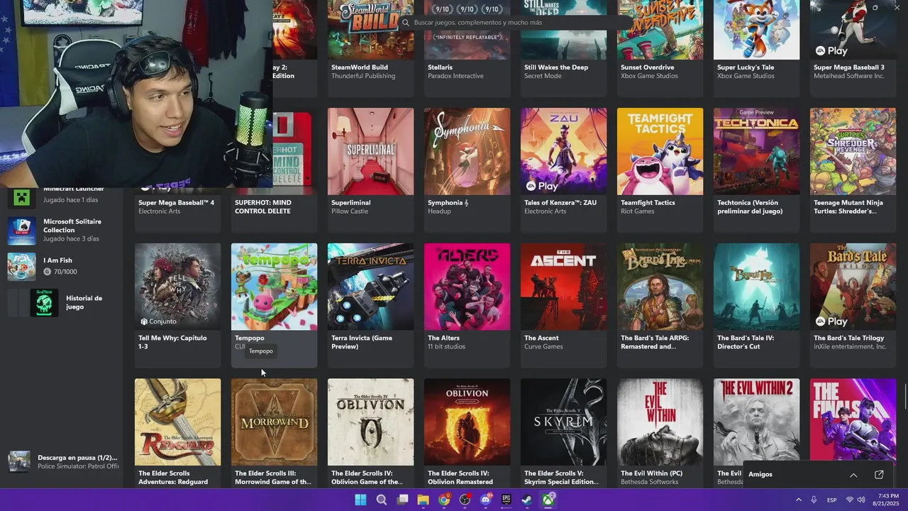
Task: Open Discord from the taskbar
Action: pos(486,500)
